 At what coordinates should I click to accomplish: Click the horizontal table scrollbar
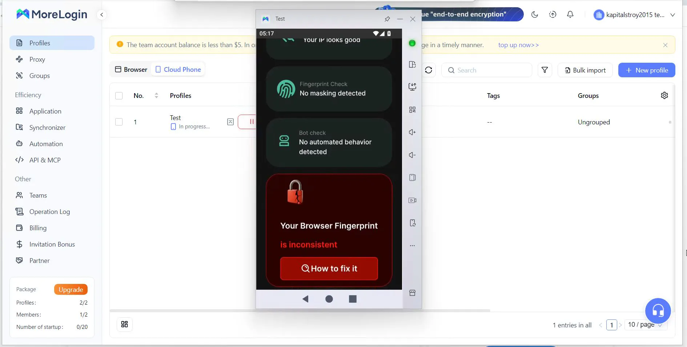300,310
